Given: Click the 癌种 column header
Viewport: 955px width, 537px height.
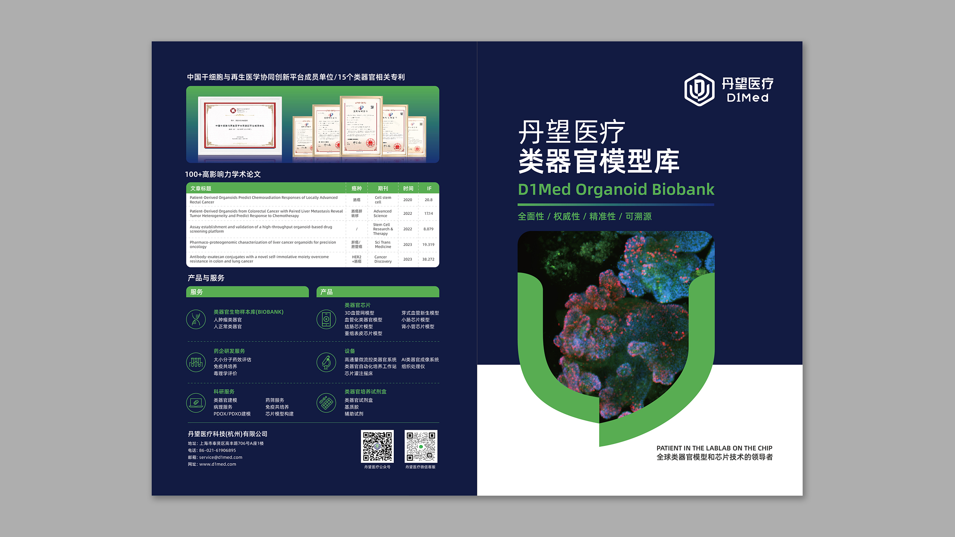Looking at the screenshot, I should [x=357, y=188].
